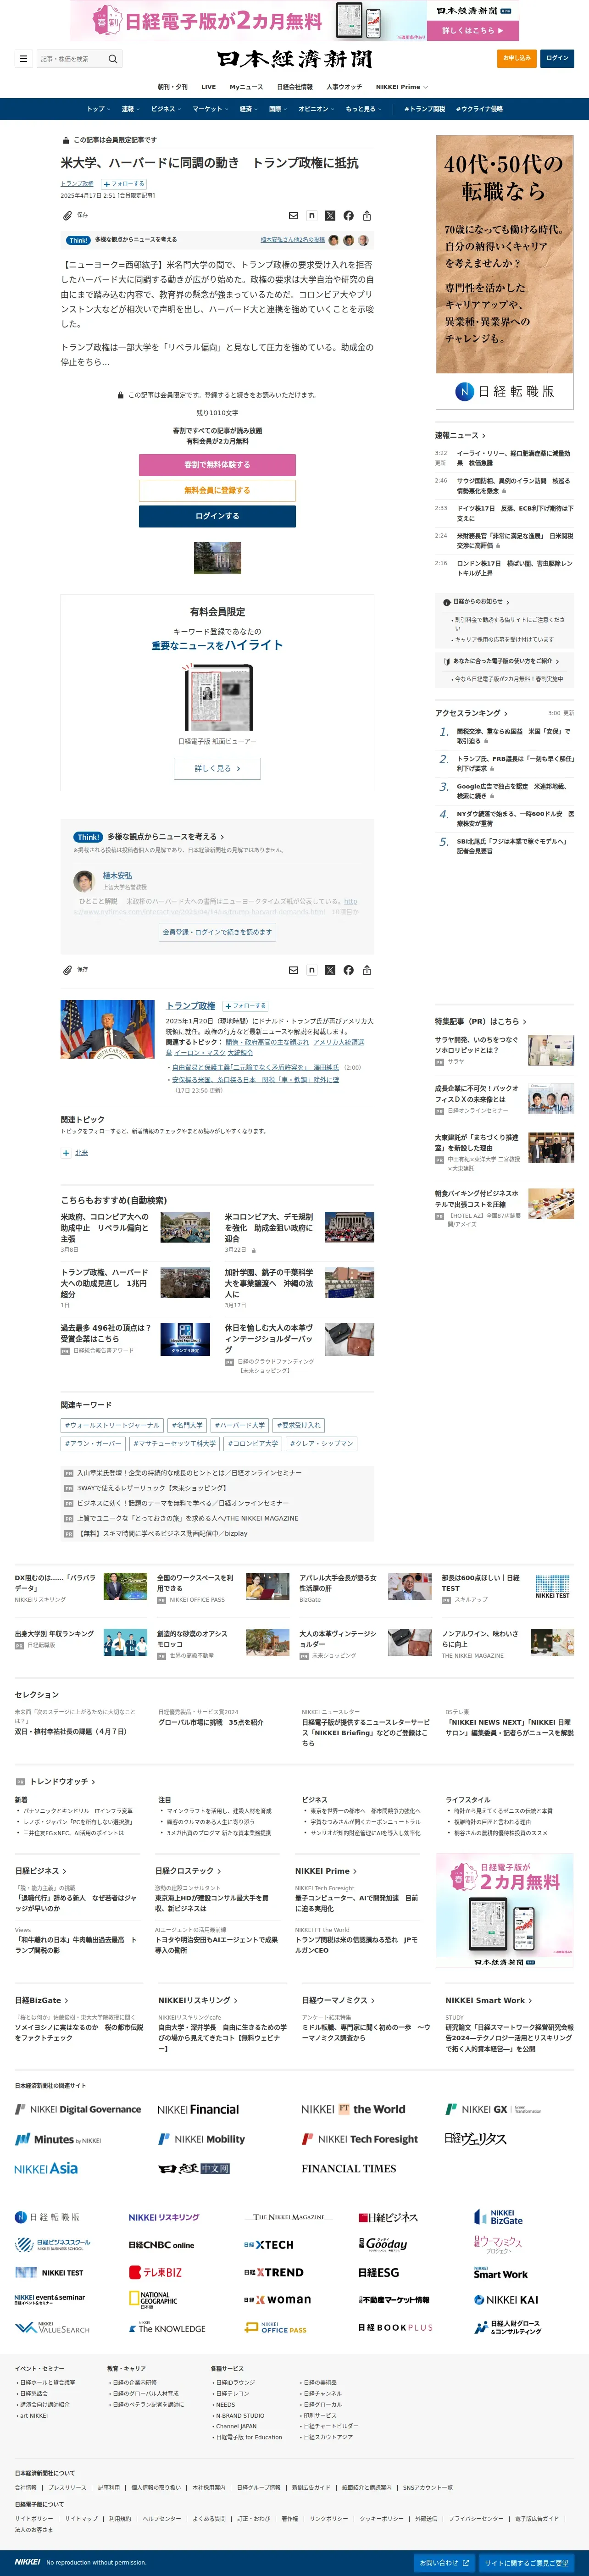The width and height of the screenshot is (589, 2576).
Task: Click the email icon above the トランプ政権 topic box
Action: coord(293,969)
